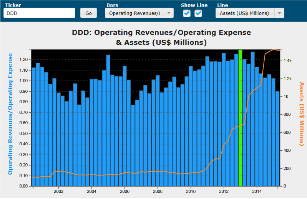Click the chart title DDD: Operating Revenues/Operating Expense
The width and height of the screenshot is (307, 199).
coord(161,33)
